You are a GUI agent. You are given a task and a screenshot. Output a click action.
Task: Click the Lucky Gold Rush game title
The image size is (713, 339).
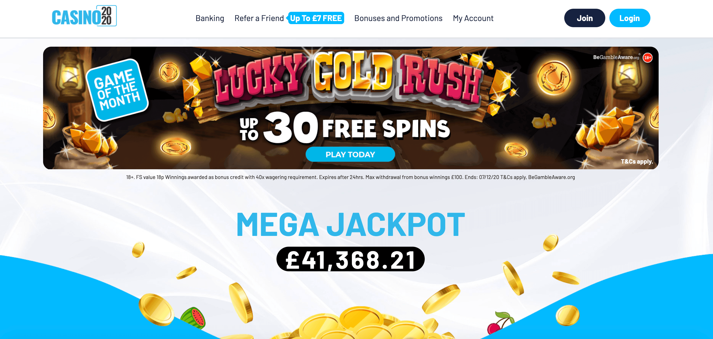click(348, 77)
